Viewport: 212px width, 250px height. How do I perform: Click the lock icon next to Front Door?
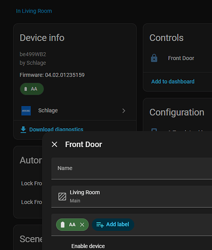[x=154, y=58]
